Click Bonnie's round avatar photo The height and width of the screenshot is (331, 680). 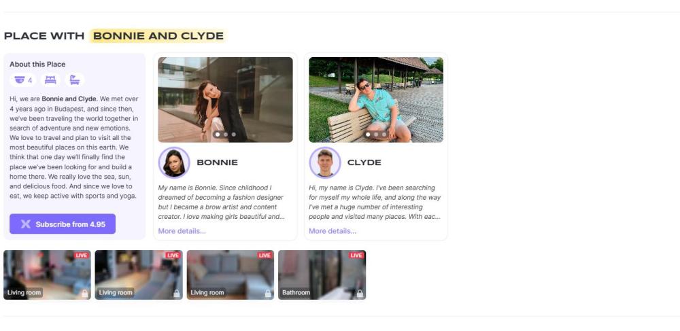click(174, 162)
